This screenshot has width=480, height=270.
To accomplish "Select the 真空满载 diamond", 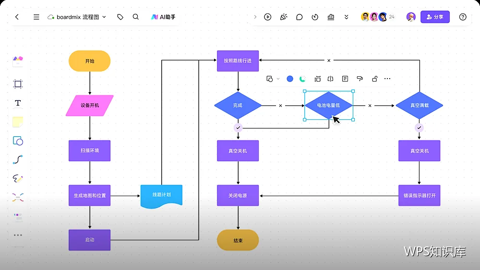I will pos(420,106).
